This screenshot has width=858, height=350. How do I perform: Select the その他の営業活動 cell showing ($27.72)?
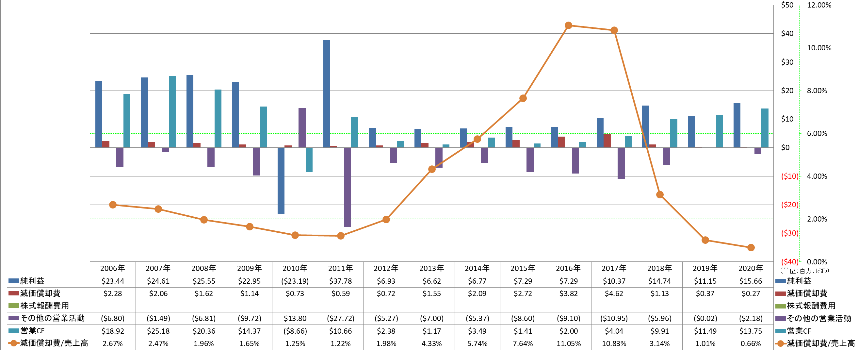point(340,318)
